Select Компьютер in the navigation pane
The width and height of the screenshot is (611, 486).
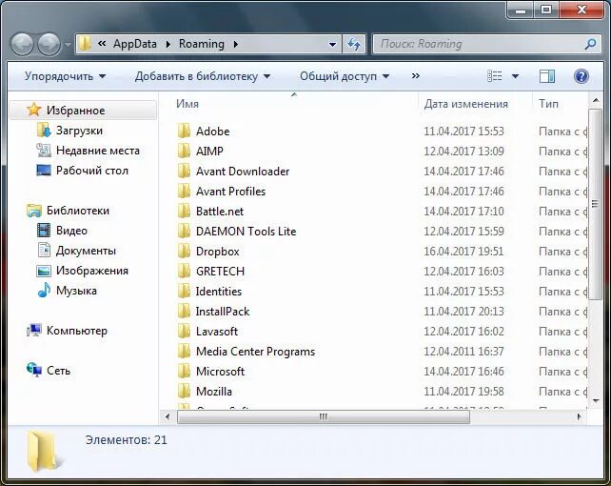pyautogui.click(x=77, y=331)
